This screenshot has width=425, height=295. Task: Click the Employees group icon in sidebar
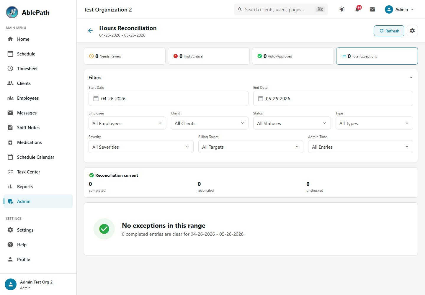(x=10, y=98)
